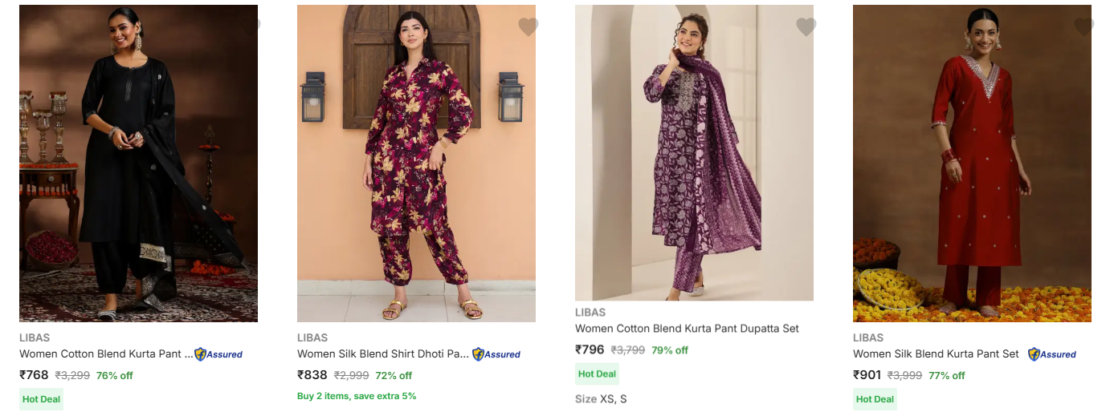Screen dimensions: 1110x416
Task: Click Hot Deal tag under ₹768 price
Action: point(41,399)
